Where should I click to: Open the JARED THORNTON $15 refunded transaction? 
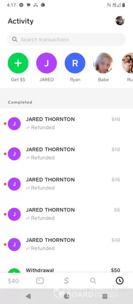(67, 184)
